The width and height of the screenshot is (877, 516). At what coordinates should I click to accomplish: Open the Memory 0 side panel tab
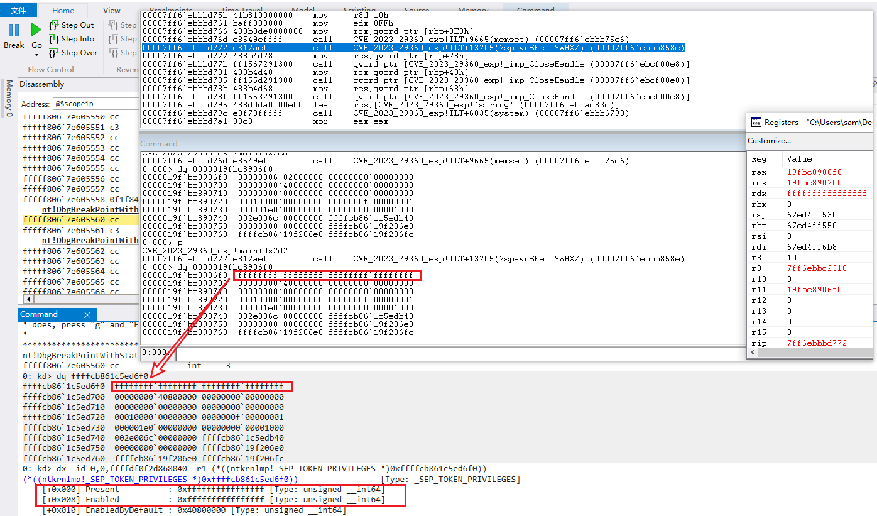click(x=9, y=99)
